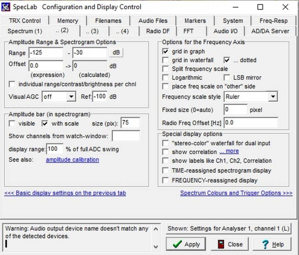Open the Frequency scale style Ruler dropdown
Screen dimensions: 299x255
point(273,97)
